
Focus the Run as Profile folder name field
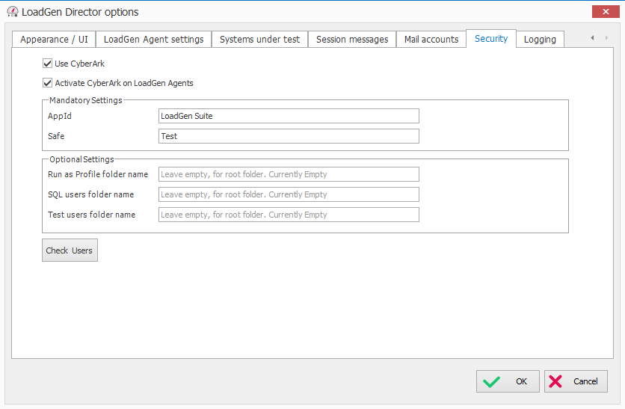(x=289, y=174)
